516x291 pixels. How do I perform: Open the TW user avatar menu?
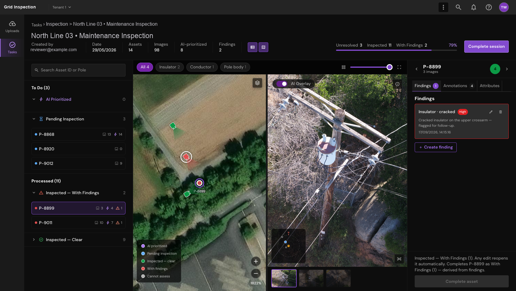point(504,7)
